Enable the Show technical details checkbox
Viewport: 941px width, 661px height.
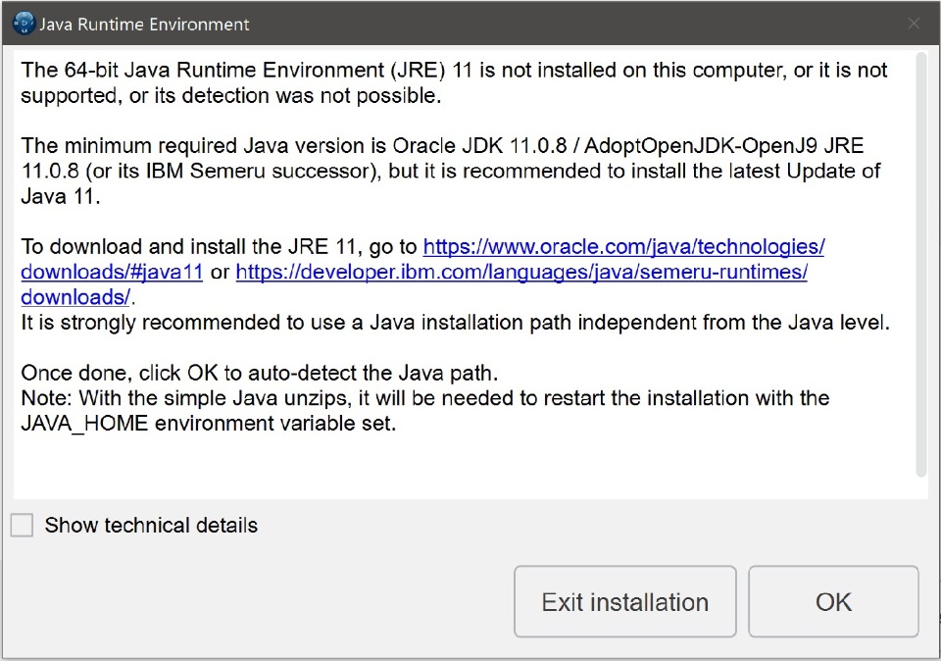(22, 526)
